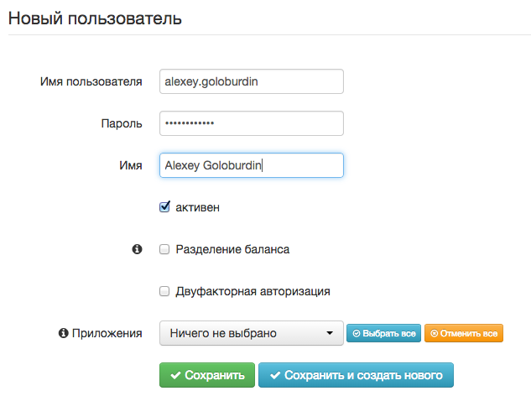
Task: Uncheck the активен checkbox
Action: 165,206
